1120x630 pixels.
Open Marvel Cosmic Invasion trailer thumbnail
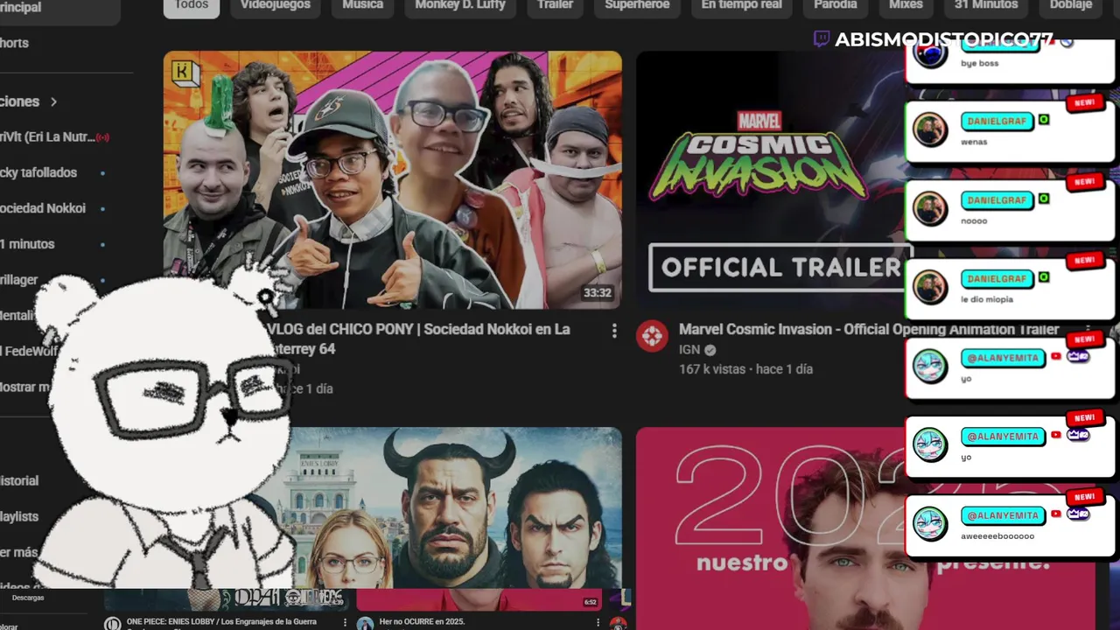click(x=770, y=179)
